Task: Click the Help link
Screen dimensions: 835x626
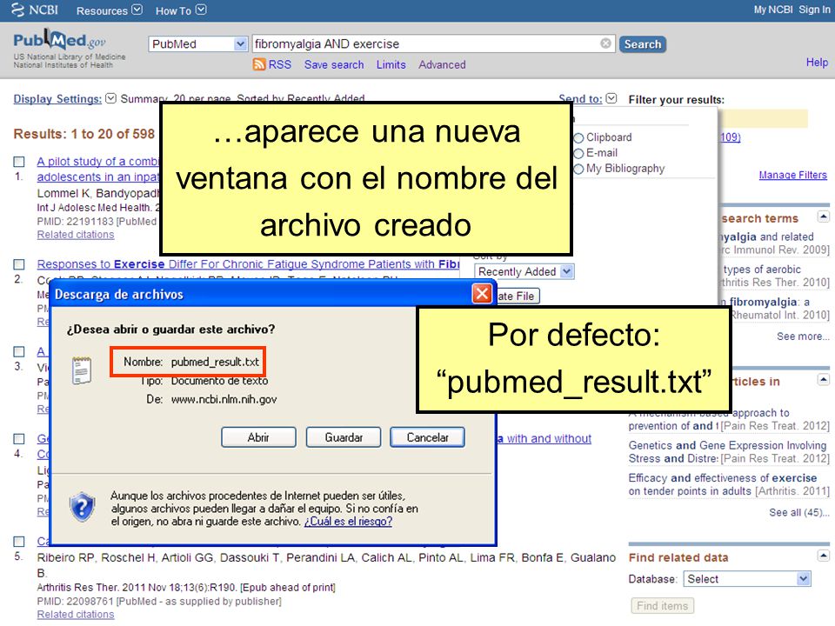Action: pos(817,63)
